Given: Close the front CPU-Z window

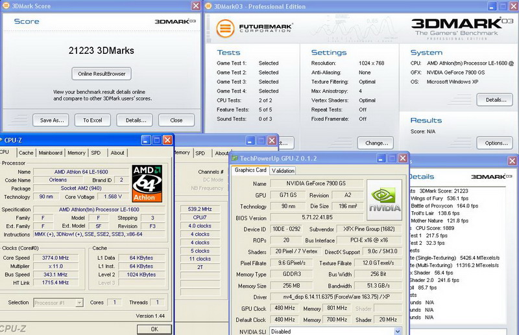Looking at the screenshot, I should click(167, 140).
